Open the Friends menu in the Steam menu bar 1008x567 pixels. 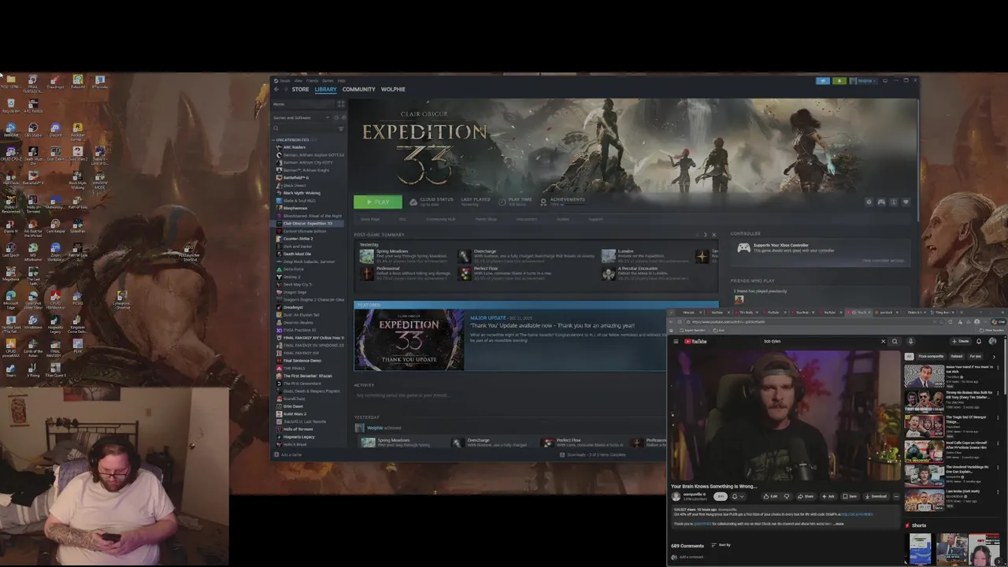point(312,80)
